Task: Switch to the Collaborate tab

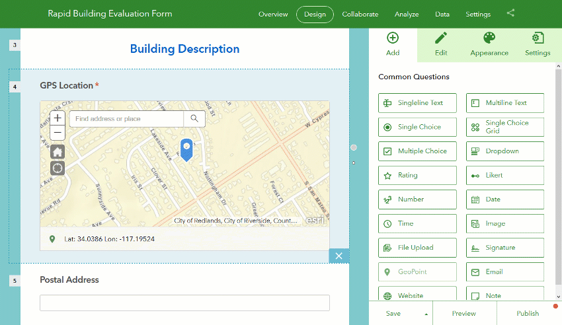Action: coord(360,15)
